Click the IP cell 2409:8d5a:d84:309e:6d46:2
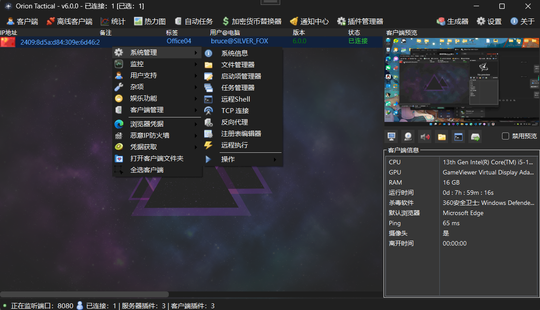This screenshot has width=540, height=310. tap(60, 42)
